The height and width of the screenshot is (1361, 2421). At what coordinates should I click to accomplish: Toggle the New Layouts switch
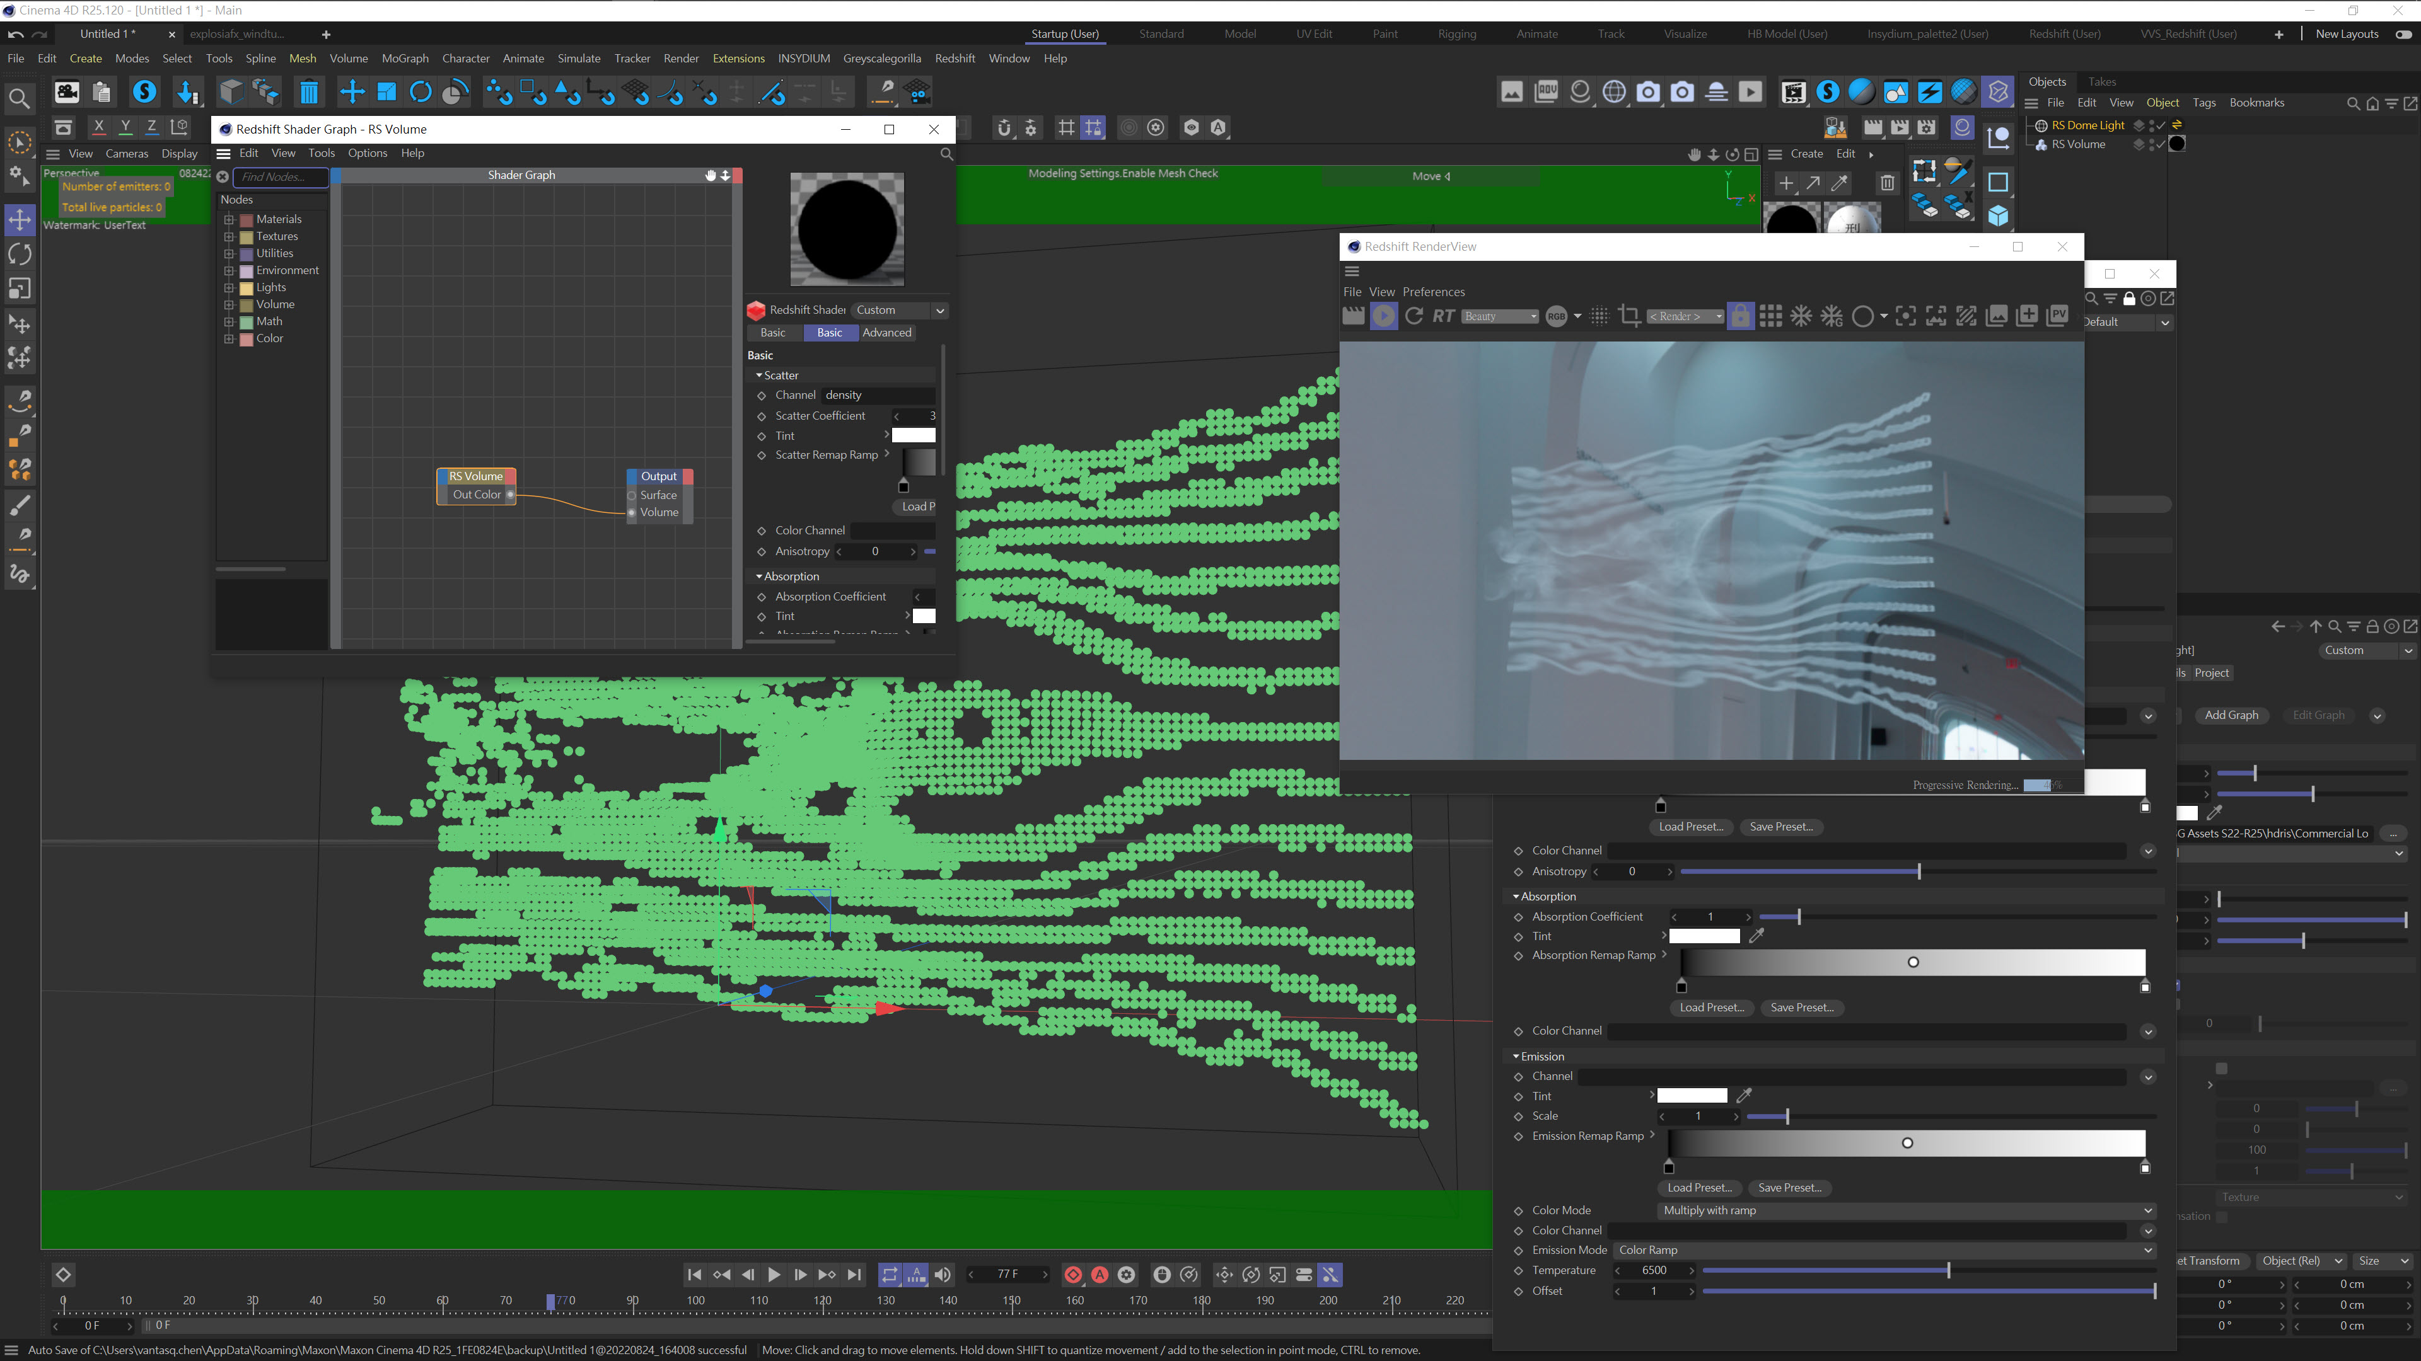click(2403, 34)
